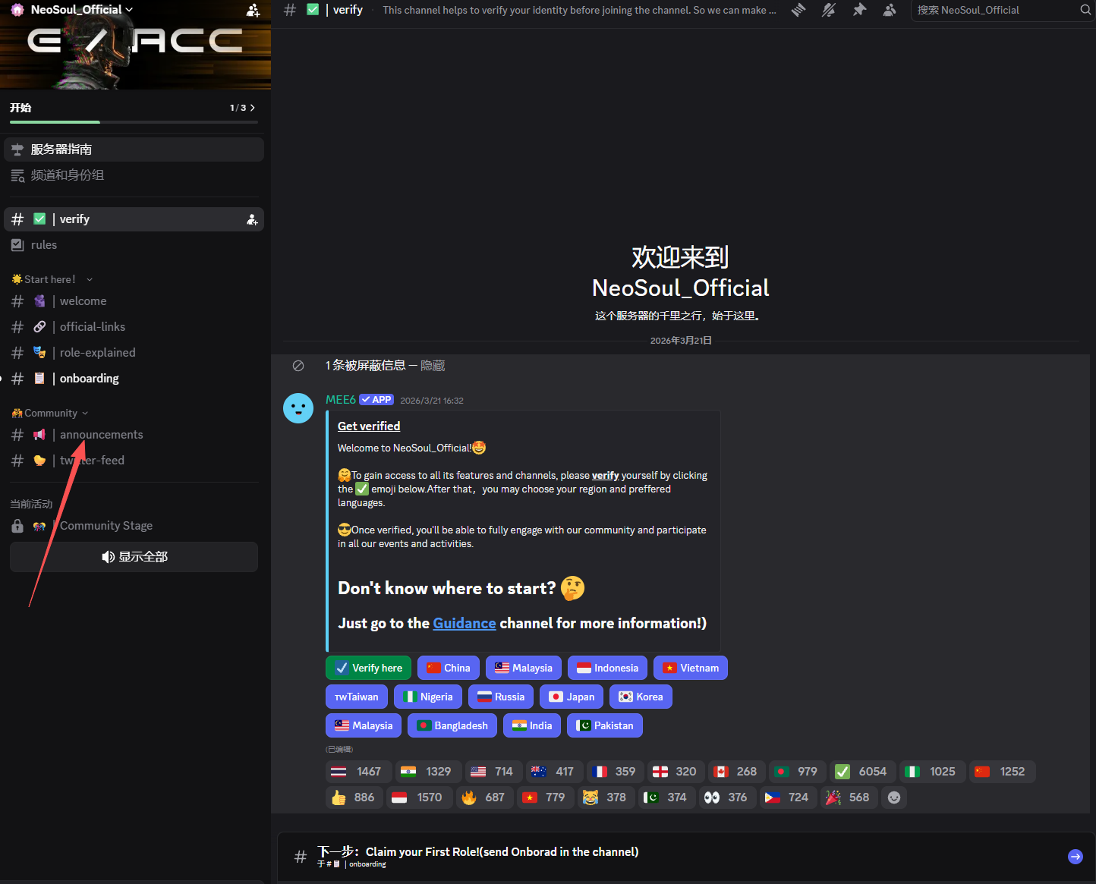Viewport: 1096px width, 884px height.
Task: Click invite icon on verify channel
Action: 252,219
